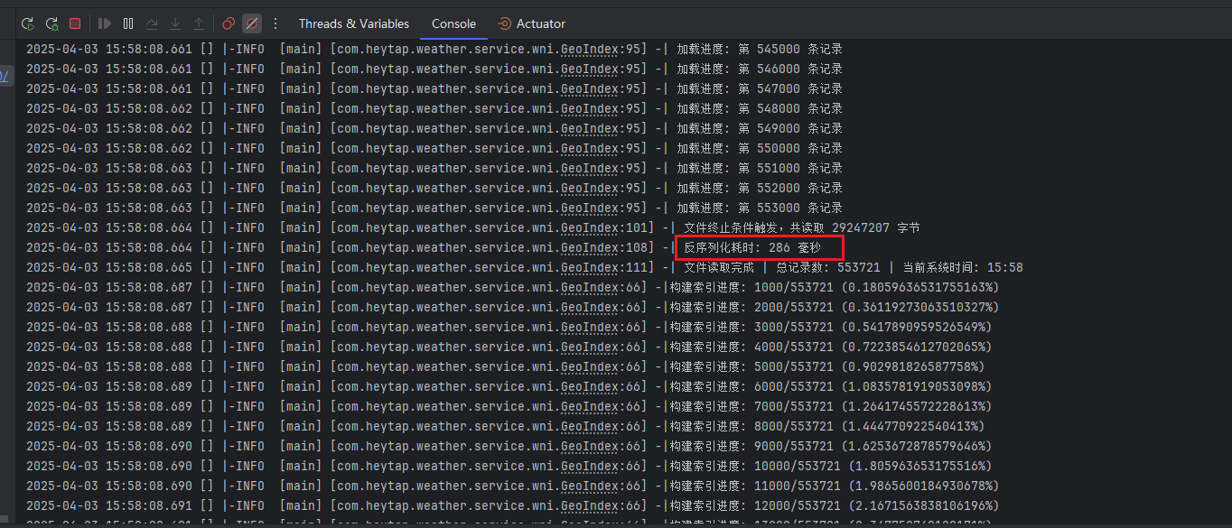Viewport: 1232px width, 528px height.
Task: Stop the running process with red square
Action: click(x=75, y=23)
